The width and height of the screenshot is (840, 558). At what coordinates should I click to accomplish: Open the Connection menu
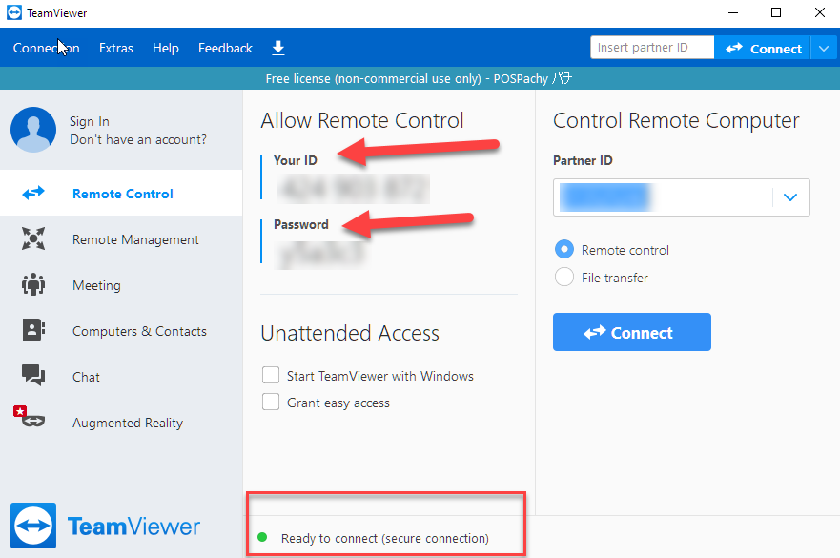46,49
